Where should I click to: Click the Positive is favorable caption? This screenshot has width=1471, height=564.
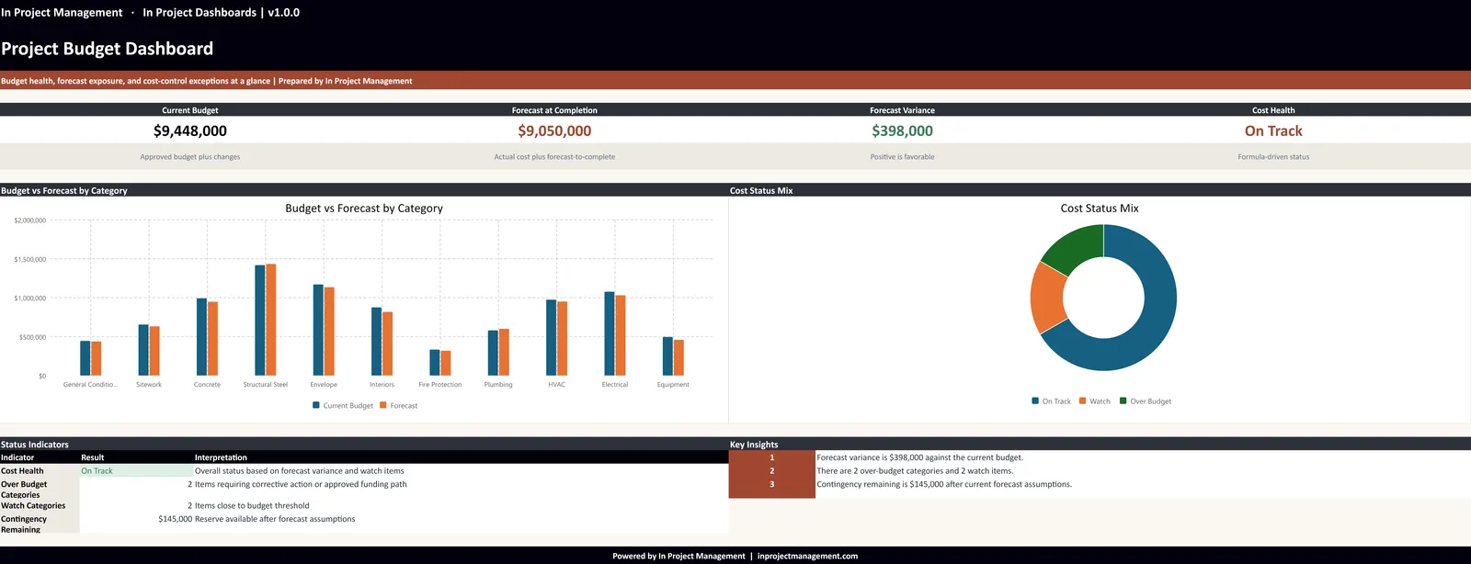pos(903,157)
